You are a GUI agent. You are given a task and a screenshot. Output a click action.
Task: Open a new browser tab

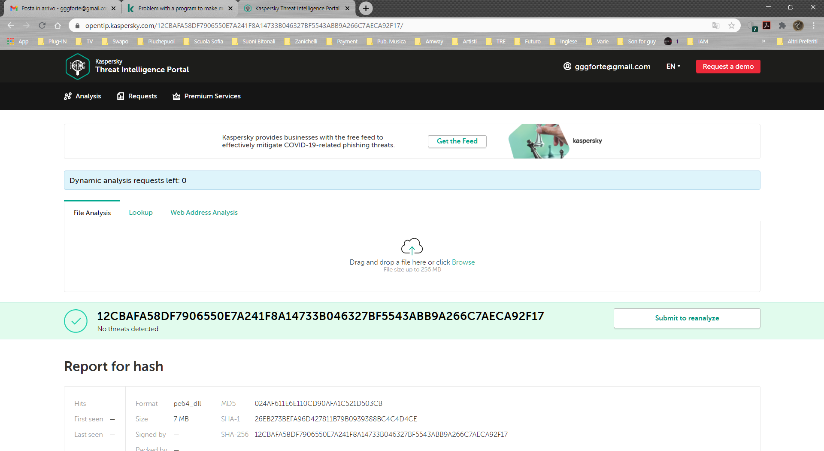click(366, 8)
